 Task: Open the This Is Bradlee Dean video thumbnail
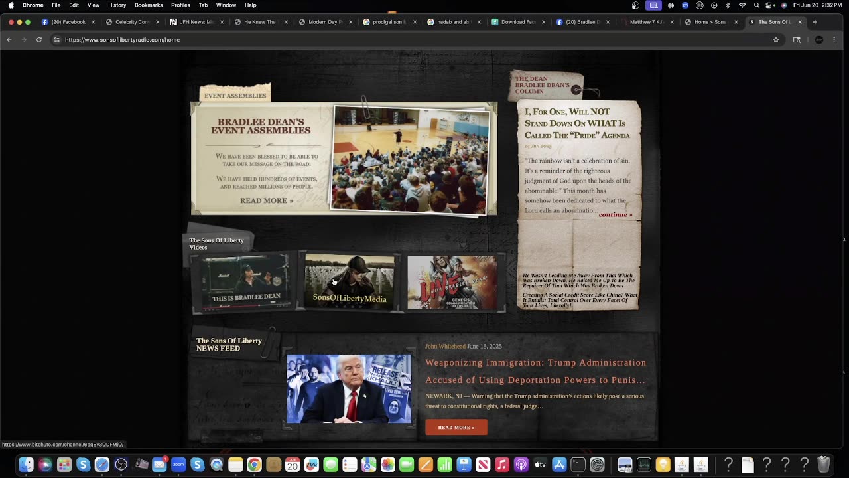tap(245, 282)
